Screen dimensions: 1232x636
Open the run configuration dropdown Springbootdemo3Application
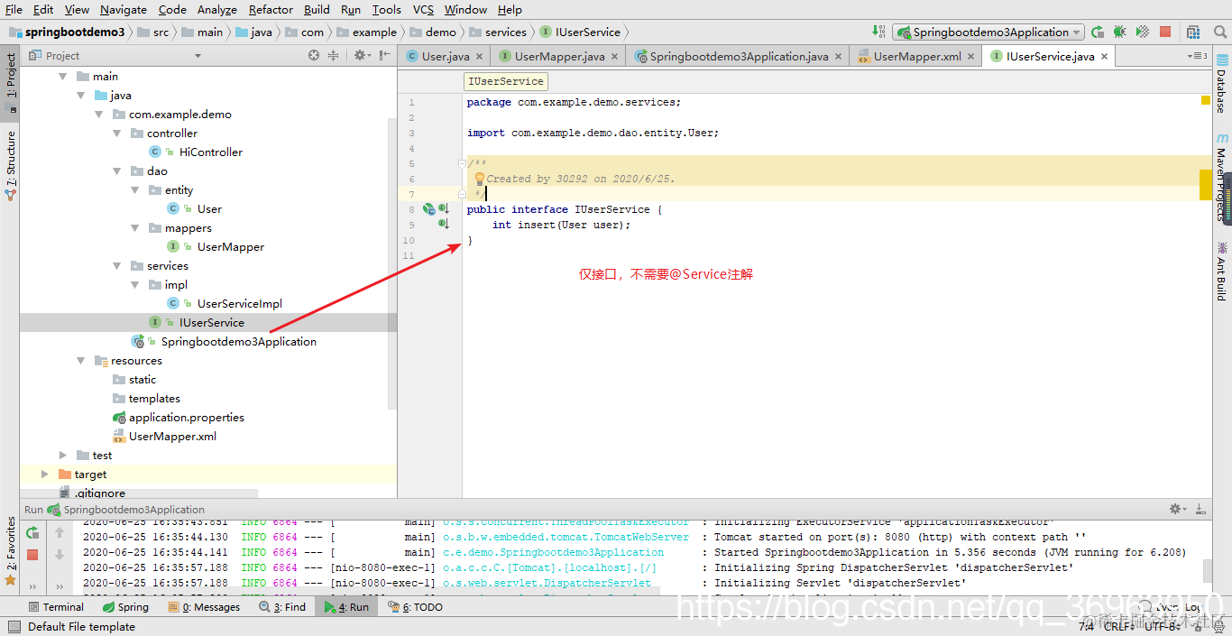point(988,32)
